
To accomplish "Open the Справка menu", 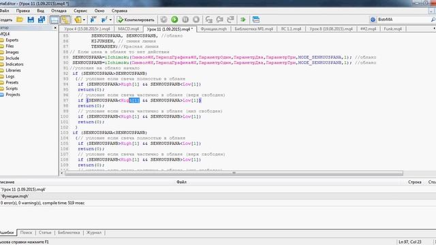I will tap(119, 11).
